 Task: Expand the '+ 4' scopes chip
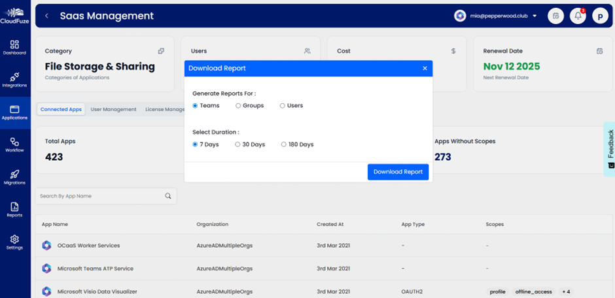coord(566,291)
